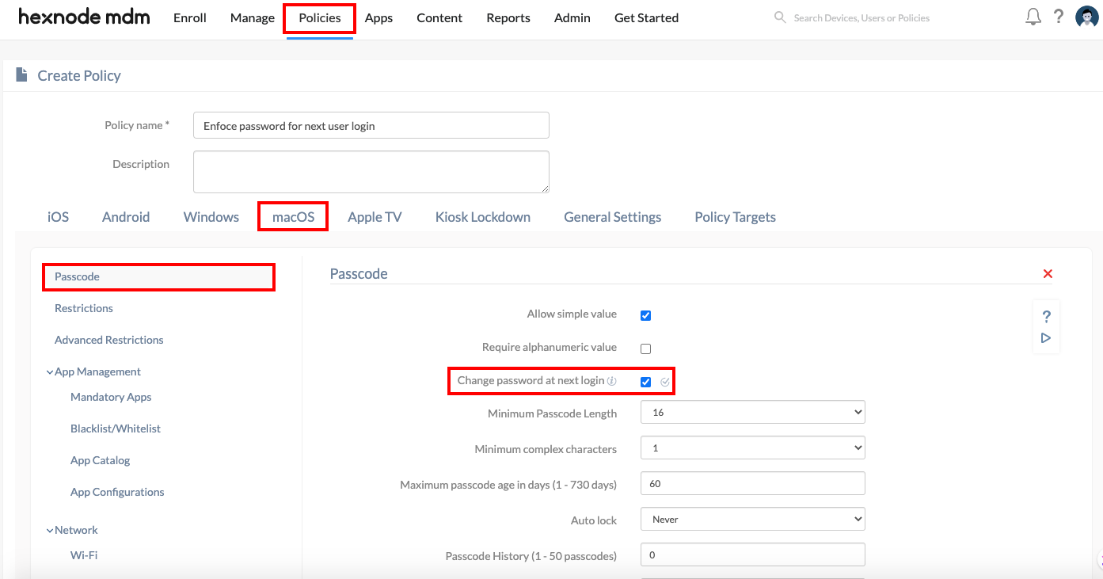Toggle Change password at next login checkbox
The height and width of the screenshot is (579, 1103).
(645, 382)
